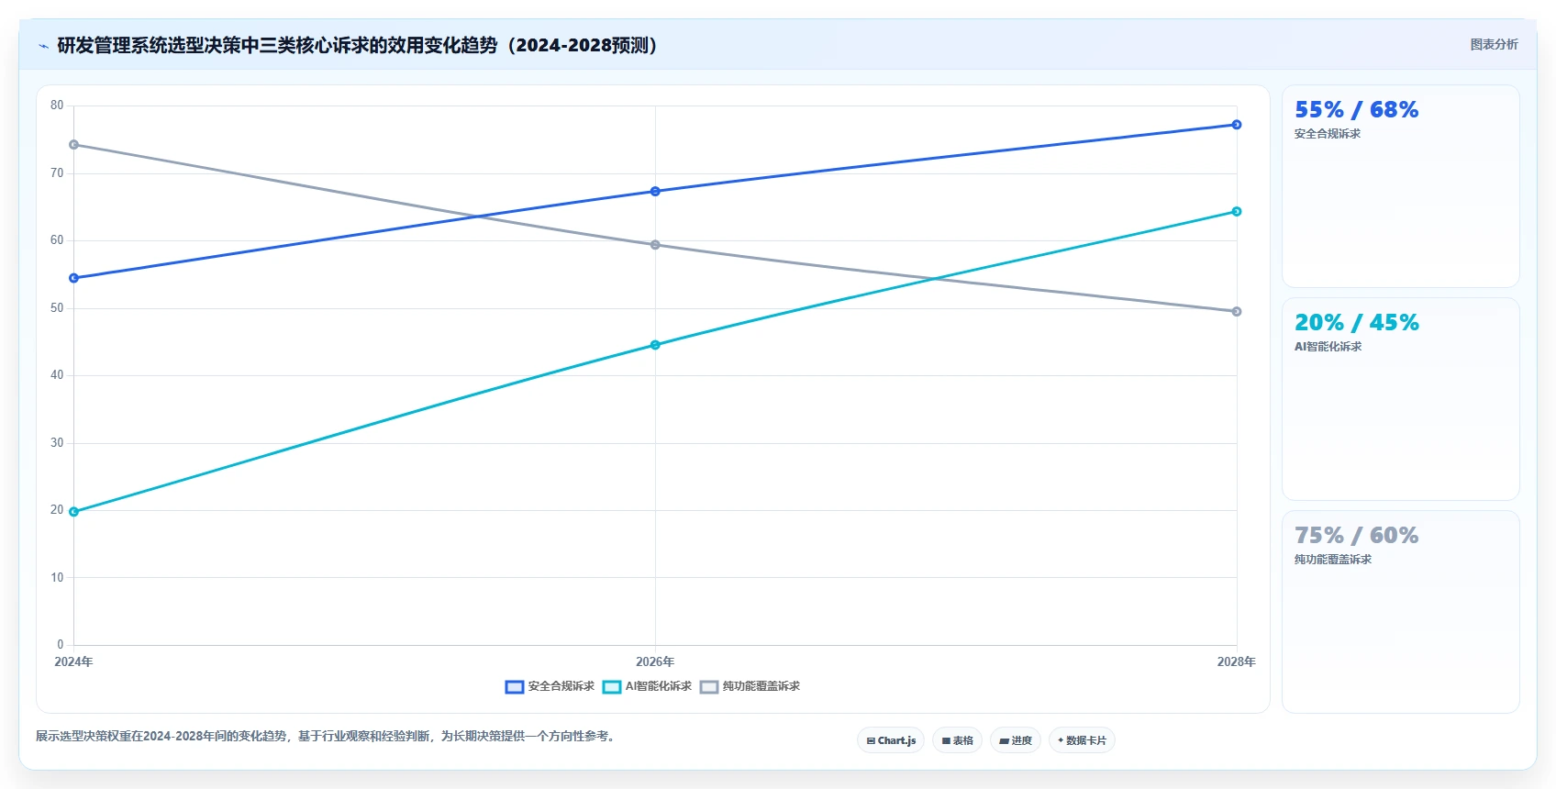Click the cyan 2026 data point

click(x=655, y=345)
